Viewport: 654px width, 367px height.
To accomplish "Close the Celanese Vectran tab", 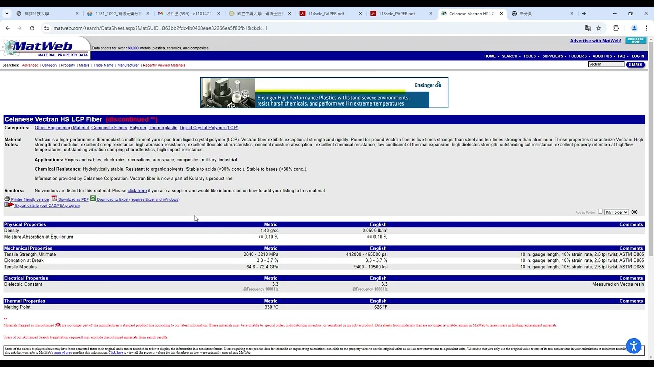I will click(x=501, y=14).
